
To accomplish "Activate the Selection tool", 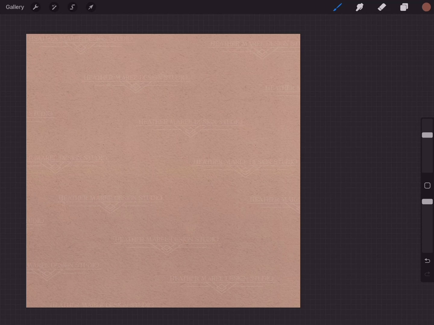I will pos(72,7).
